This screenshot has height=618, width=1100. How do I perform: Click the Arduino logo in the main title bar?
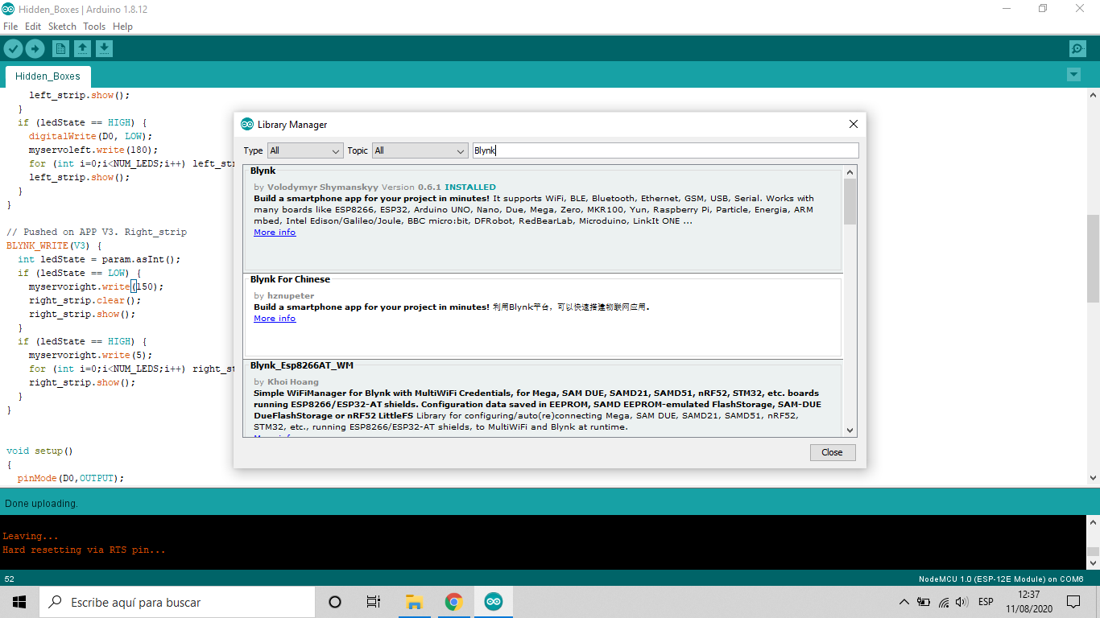(8, 9)
